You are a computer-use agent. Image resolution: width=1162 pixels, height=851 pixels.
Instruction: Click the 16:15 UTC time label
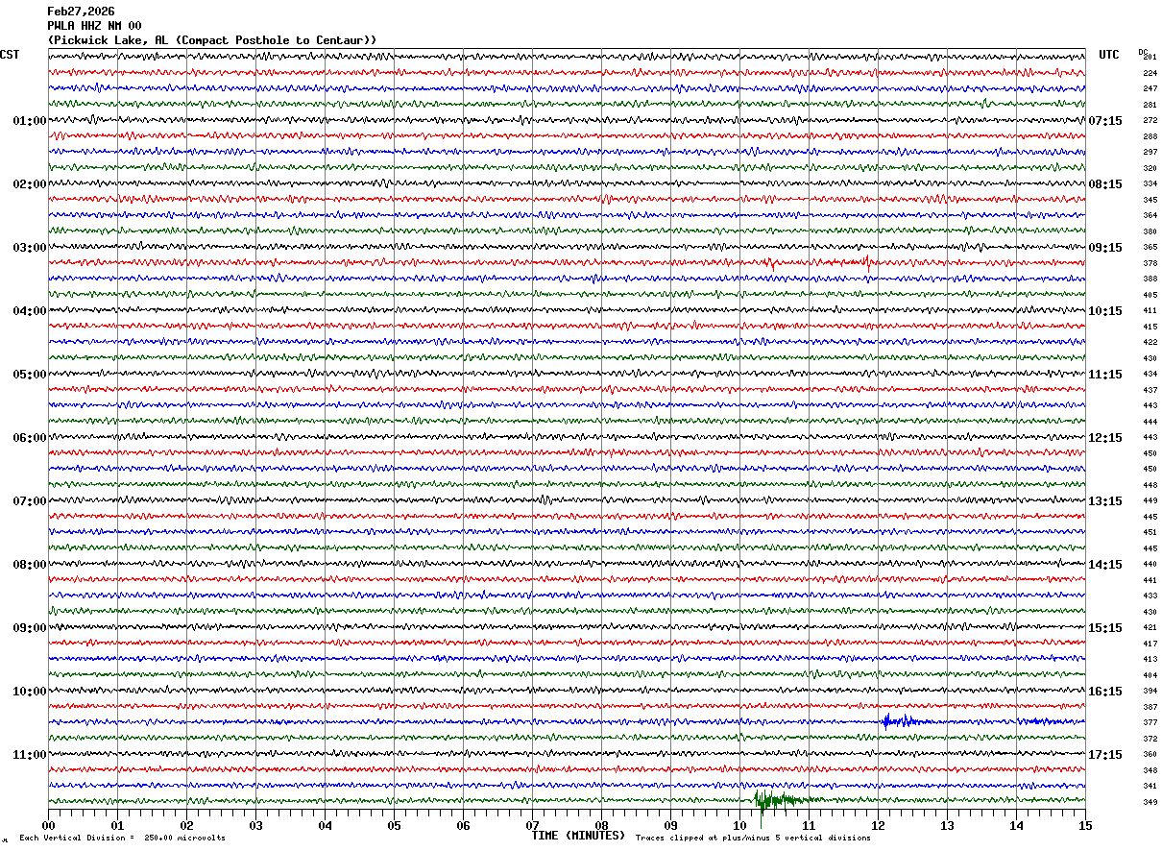pos(1105,692)
